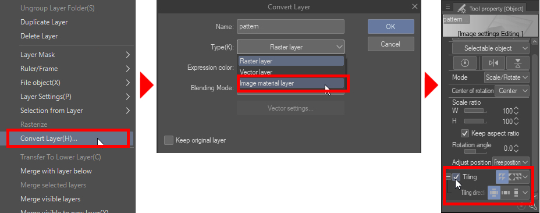Adjust the Rotation angle slider

click(475, 151)
